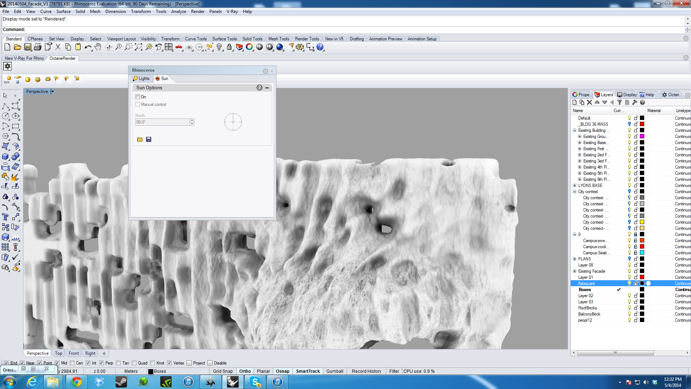Screen dimensions: 691x389
Task: Collapse the City context layer group
Action: (575, 192)
